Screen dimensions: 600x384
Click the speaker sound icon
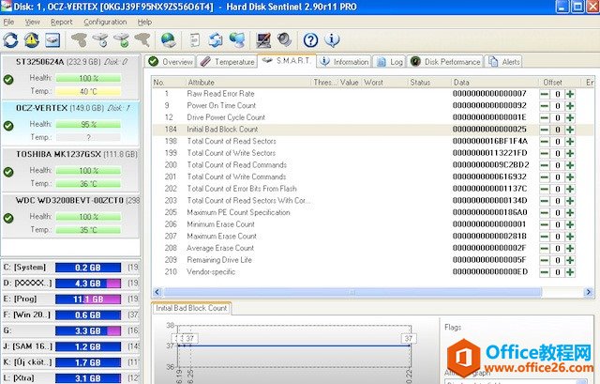click(284, 39)
